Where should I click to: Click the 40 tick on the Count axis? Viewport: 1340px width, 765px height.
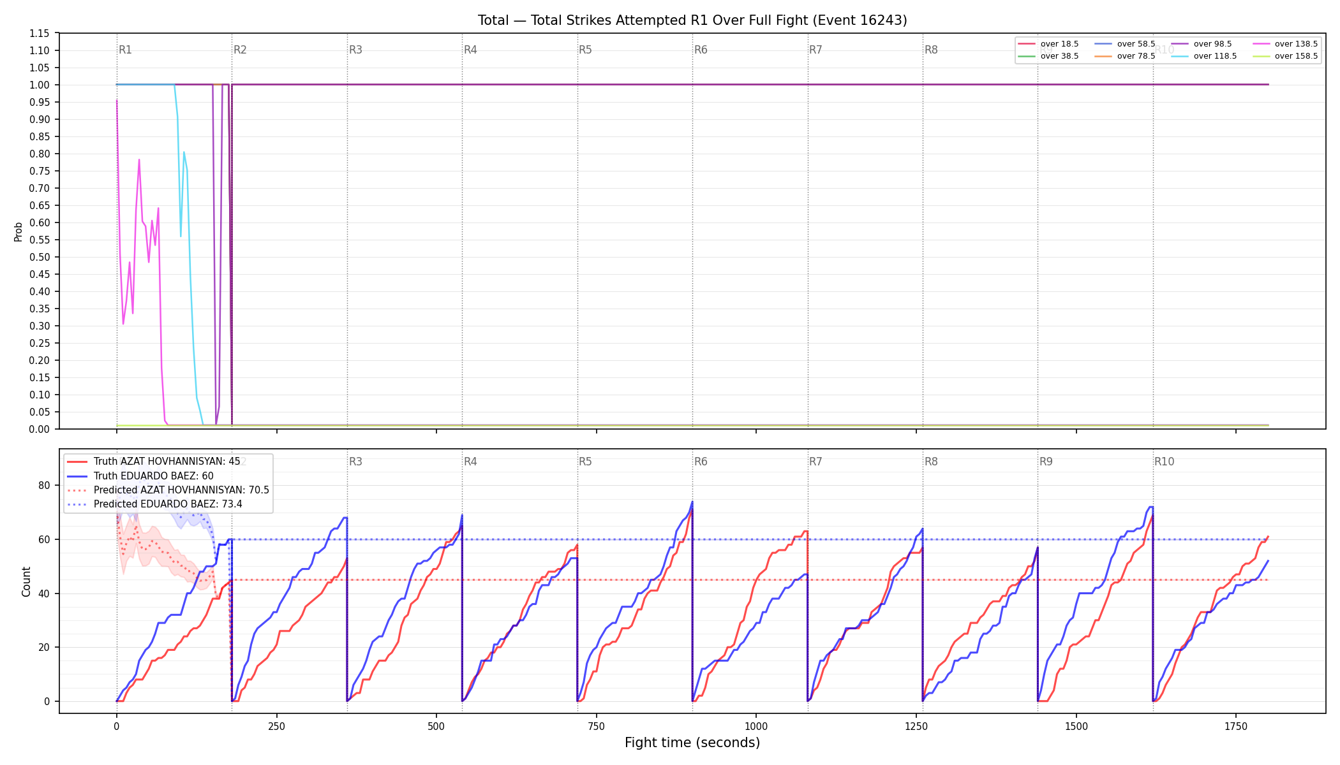point(44,594)
